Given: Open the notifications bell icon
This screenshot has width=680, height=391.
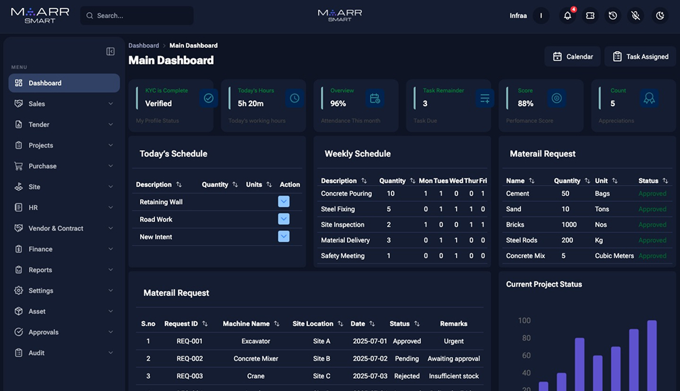Looking at the screenshot, I should (567, 16).
